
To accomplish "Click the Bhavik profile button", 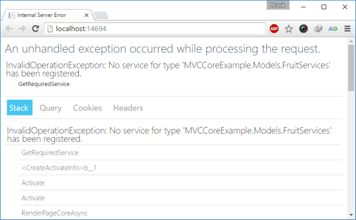I will tap(278, 5).
